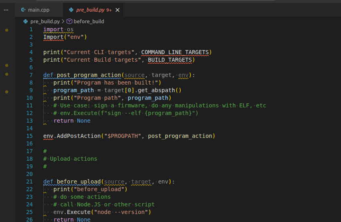Click the C++ file icon on main.cpp tab
Screen dimensions: 341x222
(x=23, y=10)
